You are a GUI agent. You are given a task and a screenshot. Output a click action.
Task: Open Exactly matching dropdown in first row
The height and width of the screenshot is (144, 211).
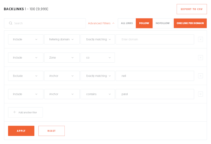pos(98,39)
